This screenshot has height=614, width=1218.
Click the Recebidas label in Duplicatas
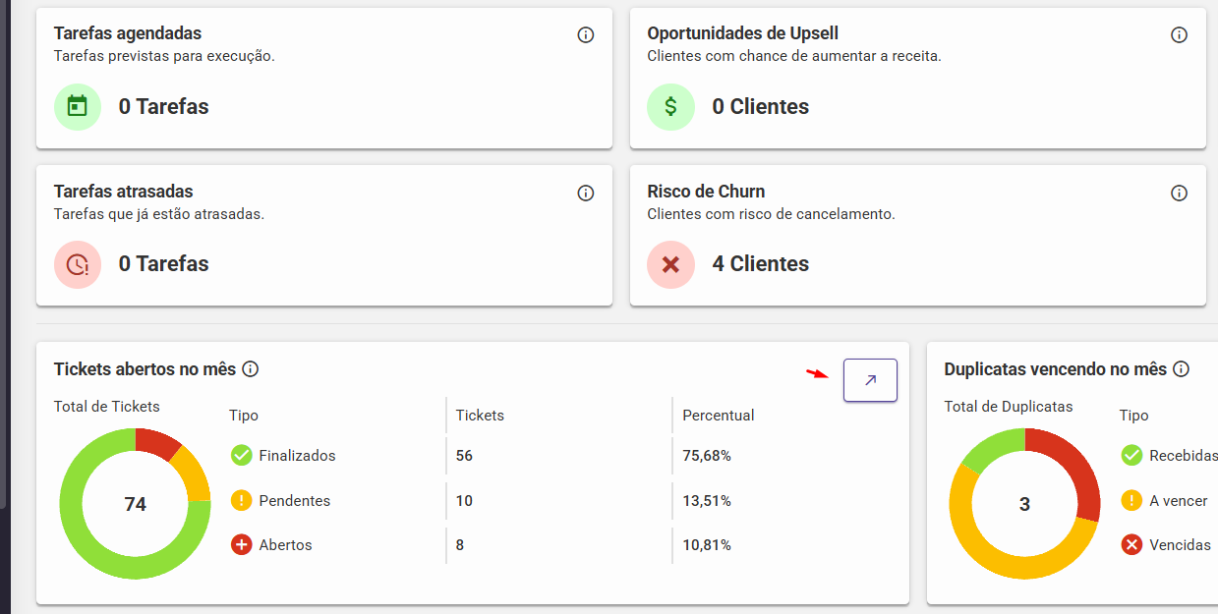pos(1183,456)
